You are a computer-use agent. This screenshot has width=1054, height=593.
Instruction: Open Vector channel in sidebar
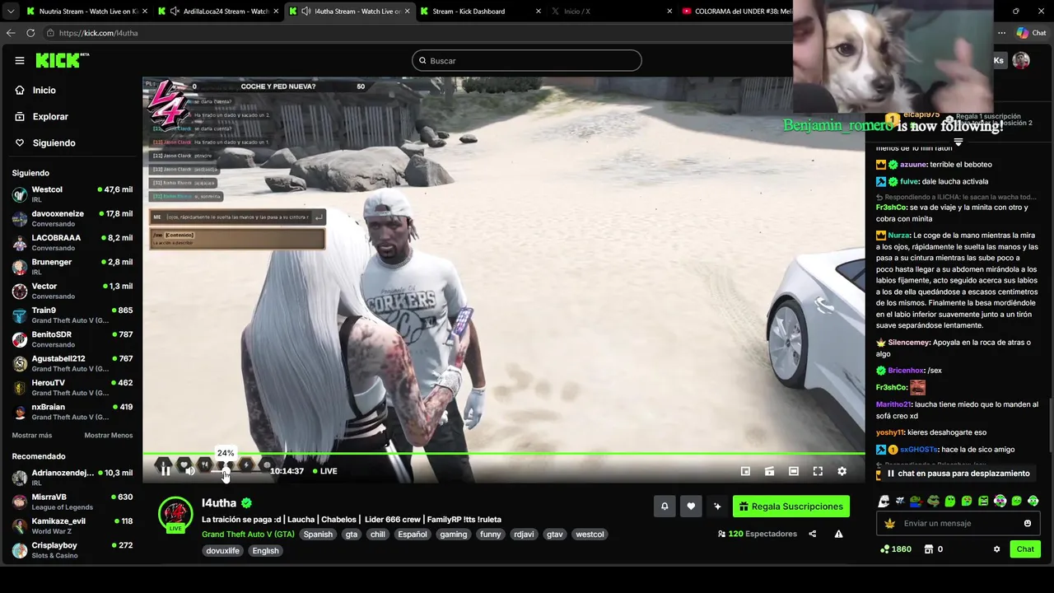(x=72, y=291)
